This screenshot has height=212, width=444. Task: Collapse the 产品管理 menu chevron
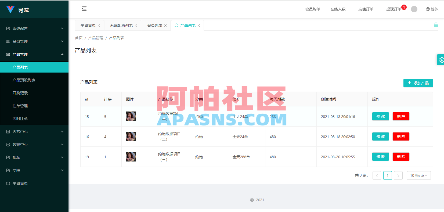click(x=62, y=54)
